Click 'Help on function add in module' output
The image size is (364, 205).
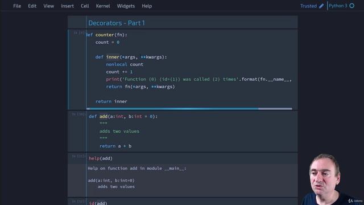(137, 169)
